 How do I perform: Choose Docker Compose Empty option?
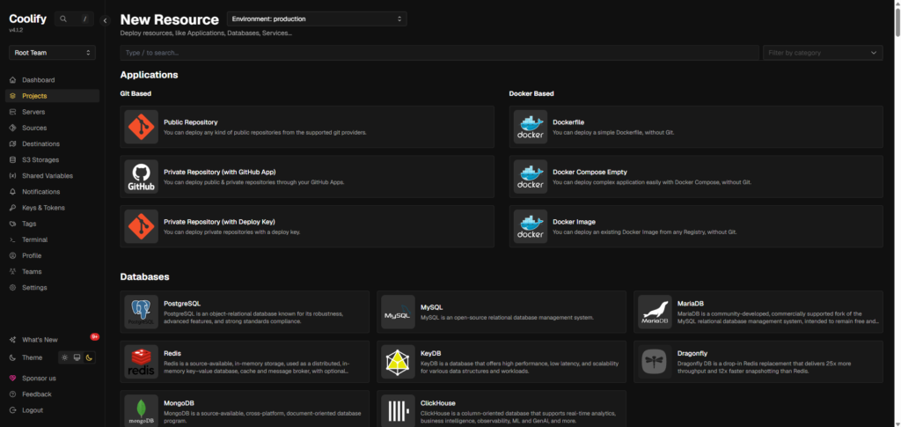pyautogui.click(x=696, y=176)
